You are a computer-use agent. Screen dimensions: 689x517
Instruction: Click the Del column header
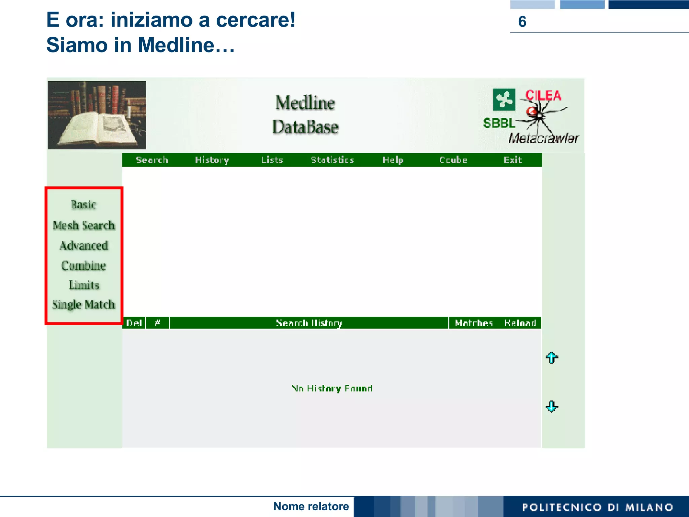[134, 323]
